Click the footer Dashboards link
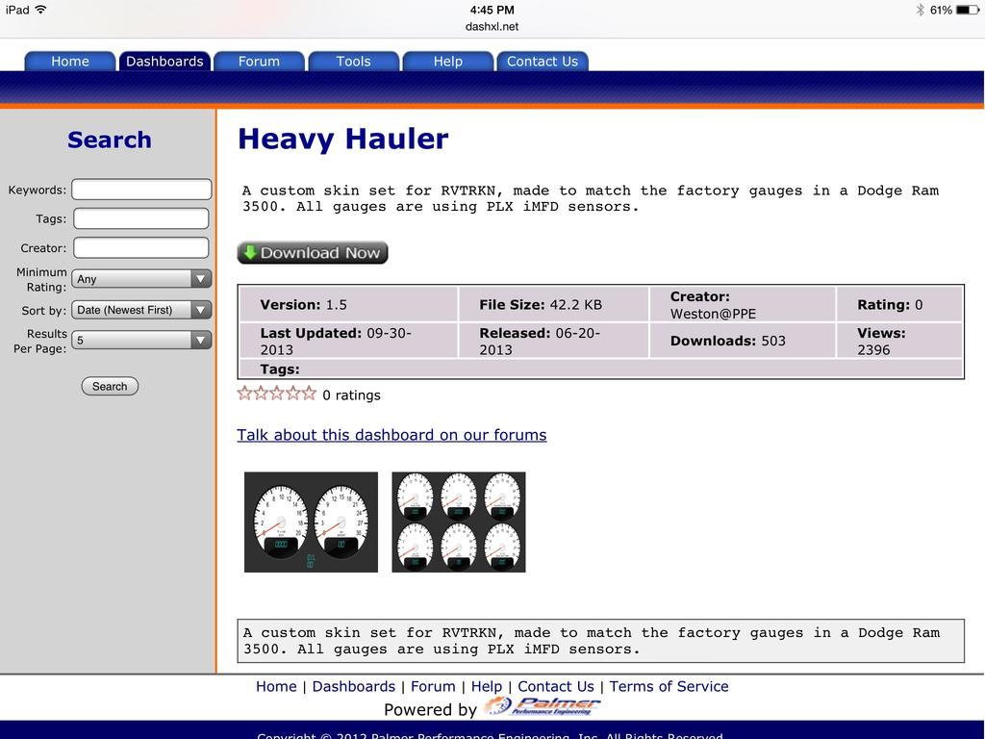 pos(354,686)
